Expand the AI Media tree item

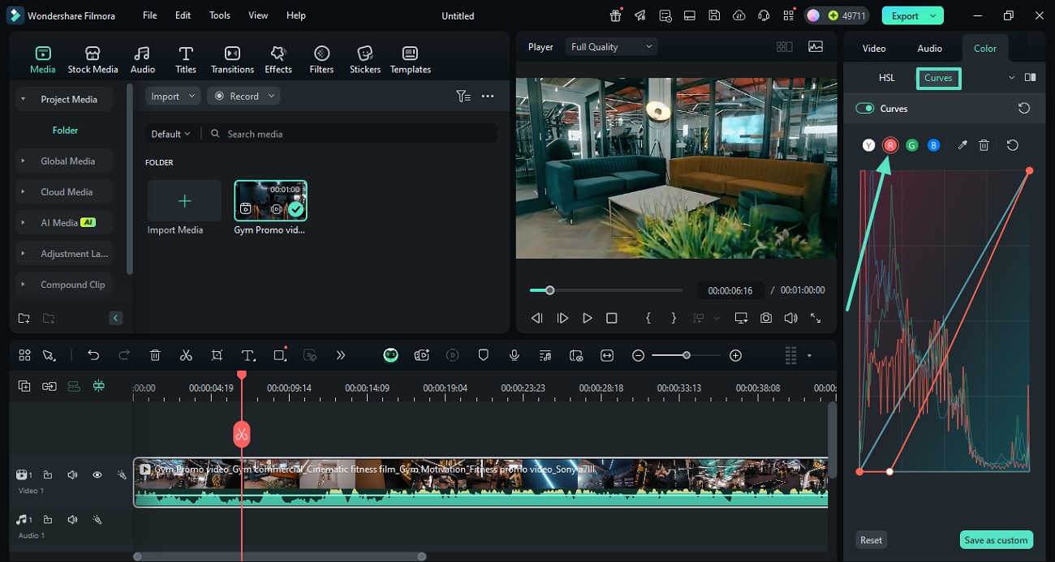(23, 223)
